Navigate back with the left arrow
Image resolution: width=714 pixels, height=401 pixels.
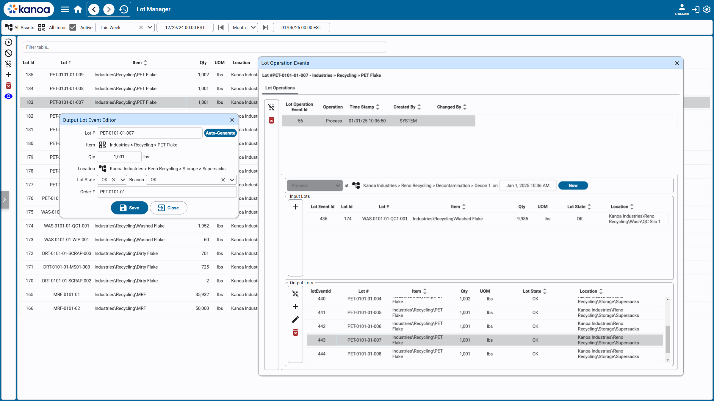94,9
